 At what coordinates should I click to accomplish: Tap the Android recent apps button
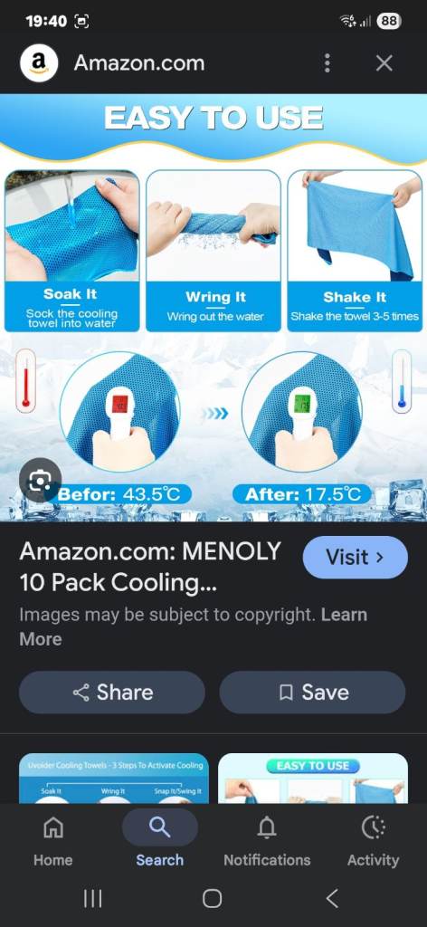click(x=92, y=899)
